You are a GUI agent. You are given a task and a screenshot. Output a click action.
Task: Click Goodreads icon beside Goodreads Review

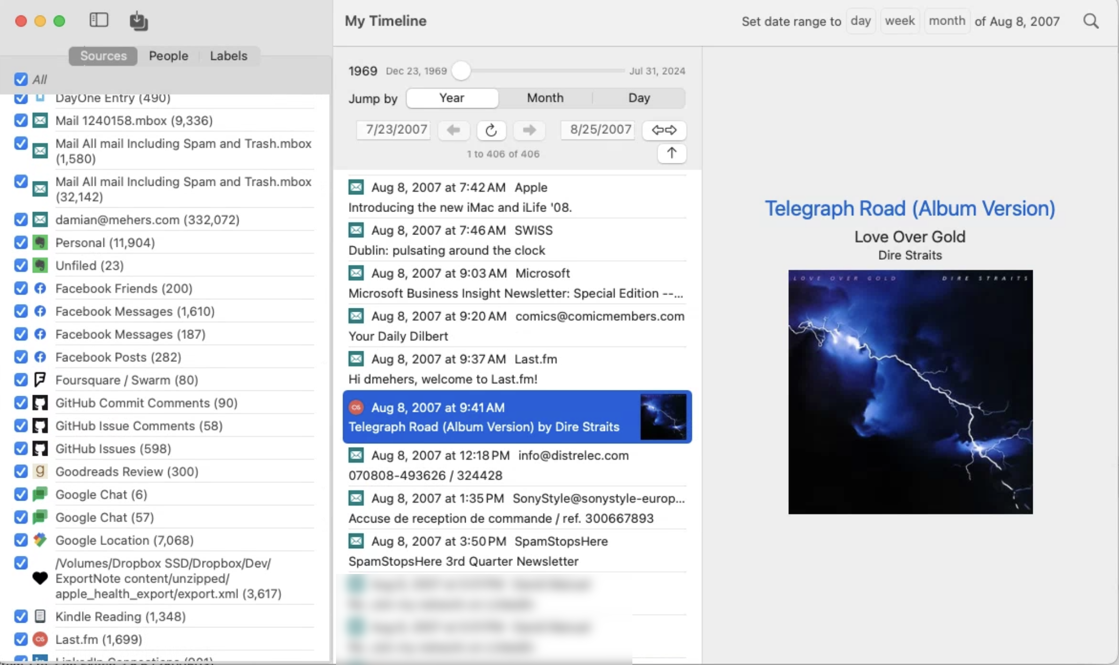[x=40, y=472]
